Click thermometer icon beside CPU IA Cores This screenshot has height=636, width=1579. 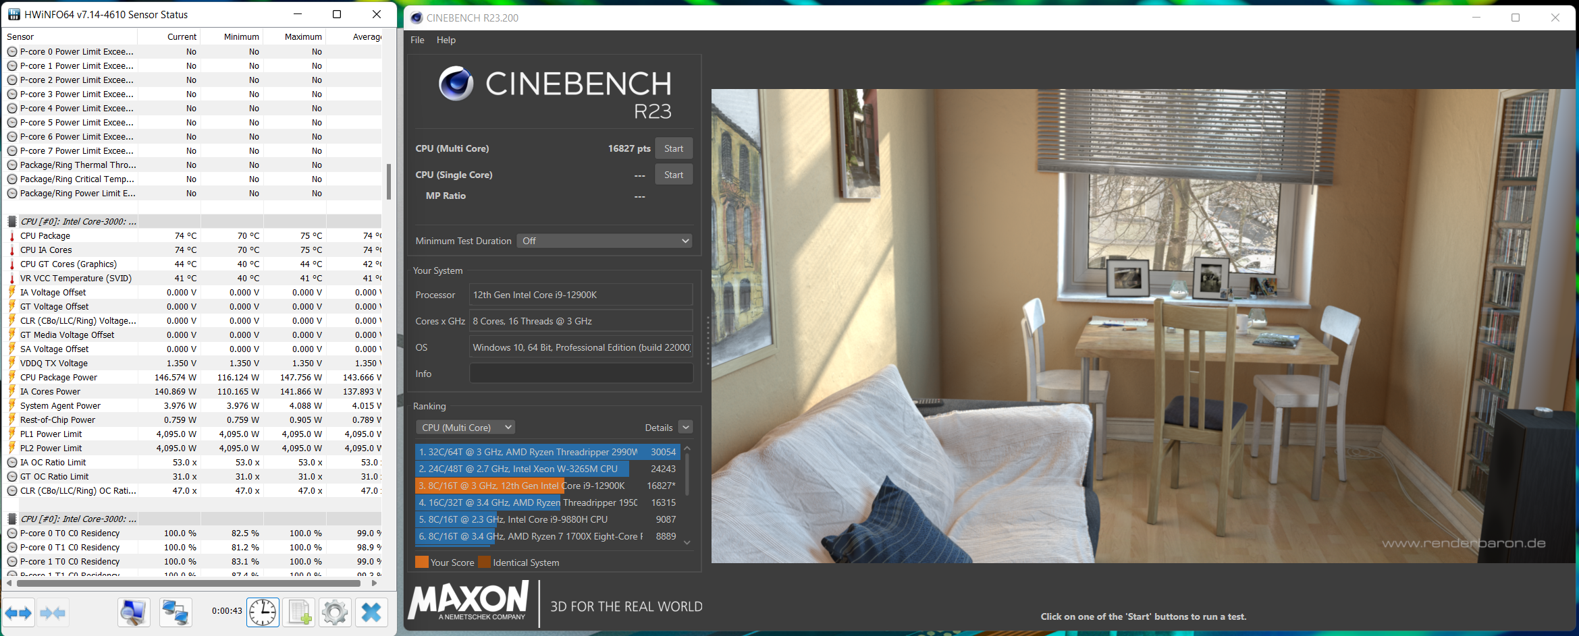pos(11,250)
